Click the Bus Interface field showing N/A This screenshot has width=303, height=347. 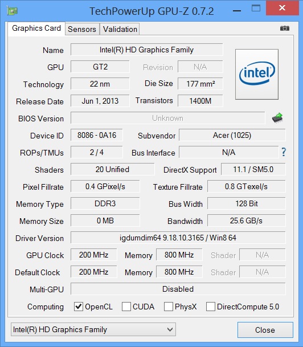(x=229, y=152)
